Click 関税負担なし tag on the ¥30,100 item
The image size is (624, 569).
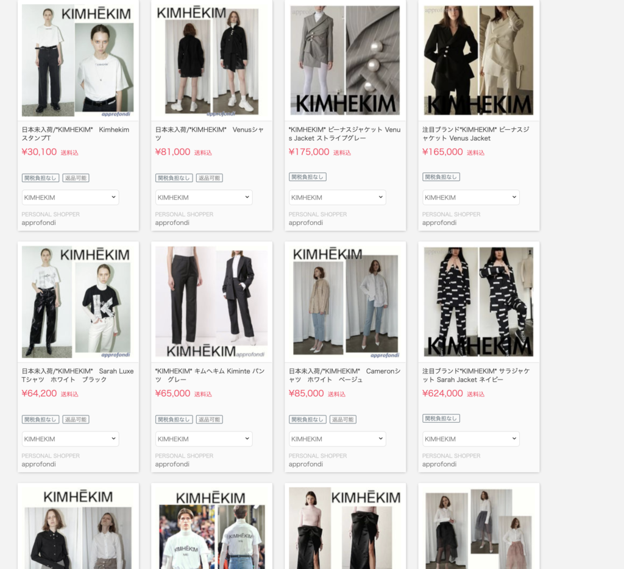point(41,178)
